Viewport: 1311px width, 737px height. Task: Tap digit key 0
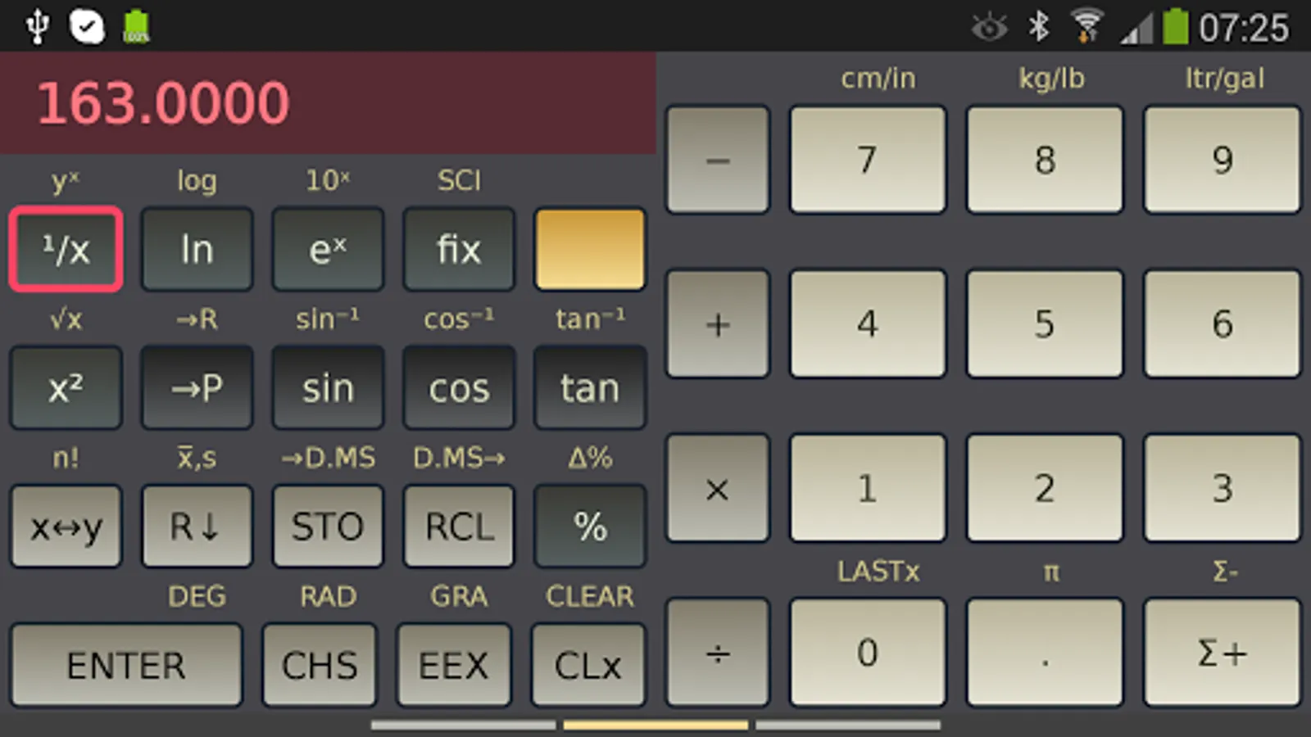868,653
